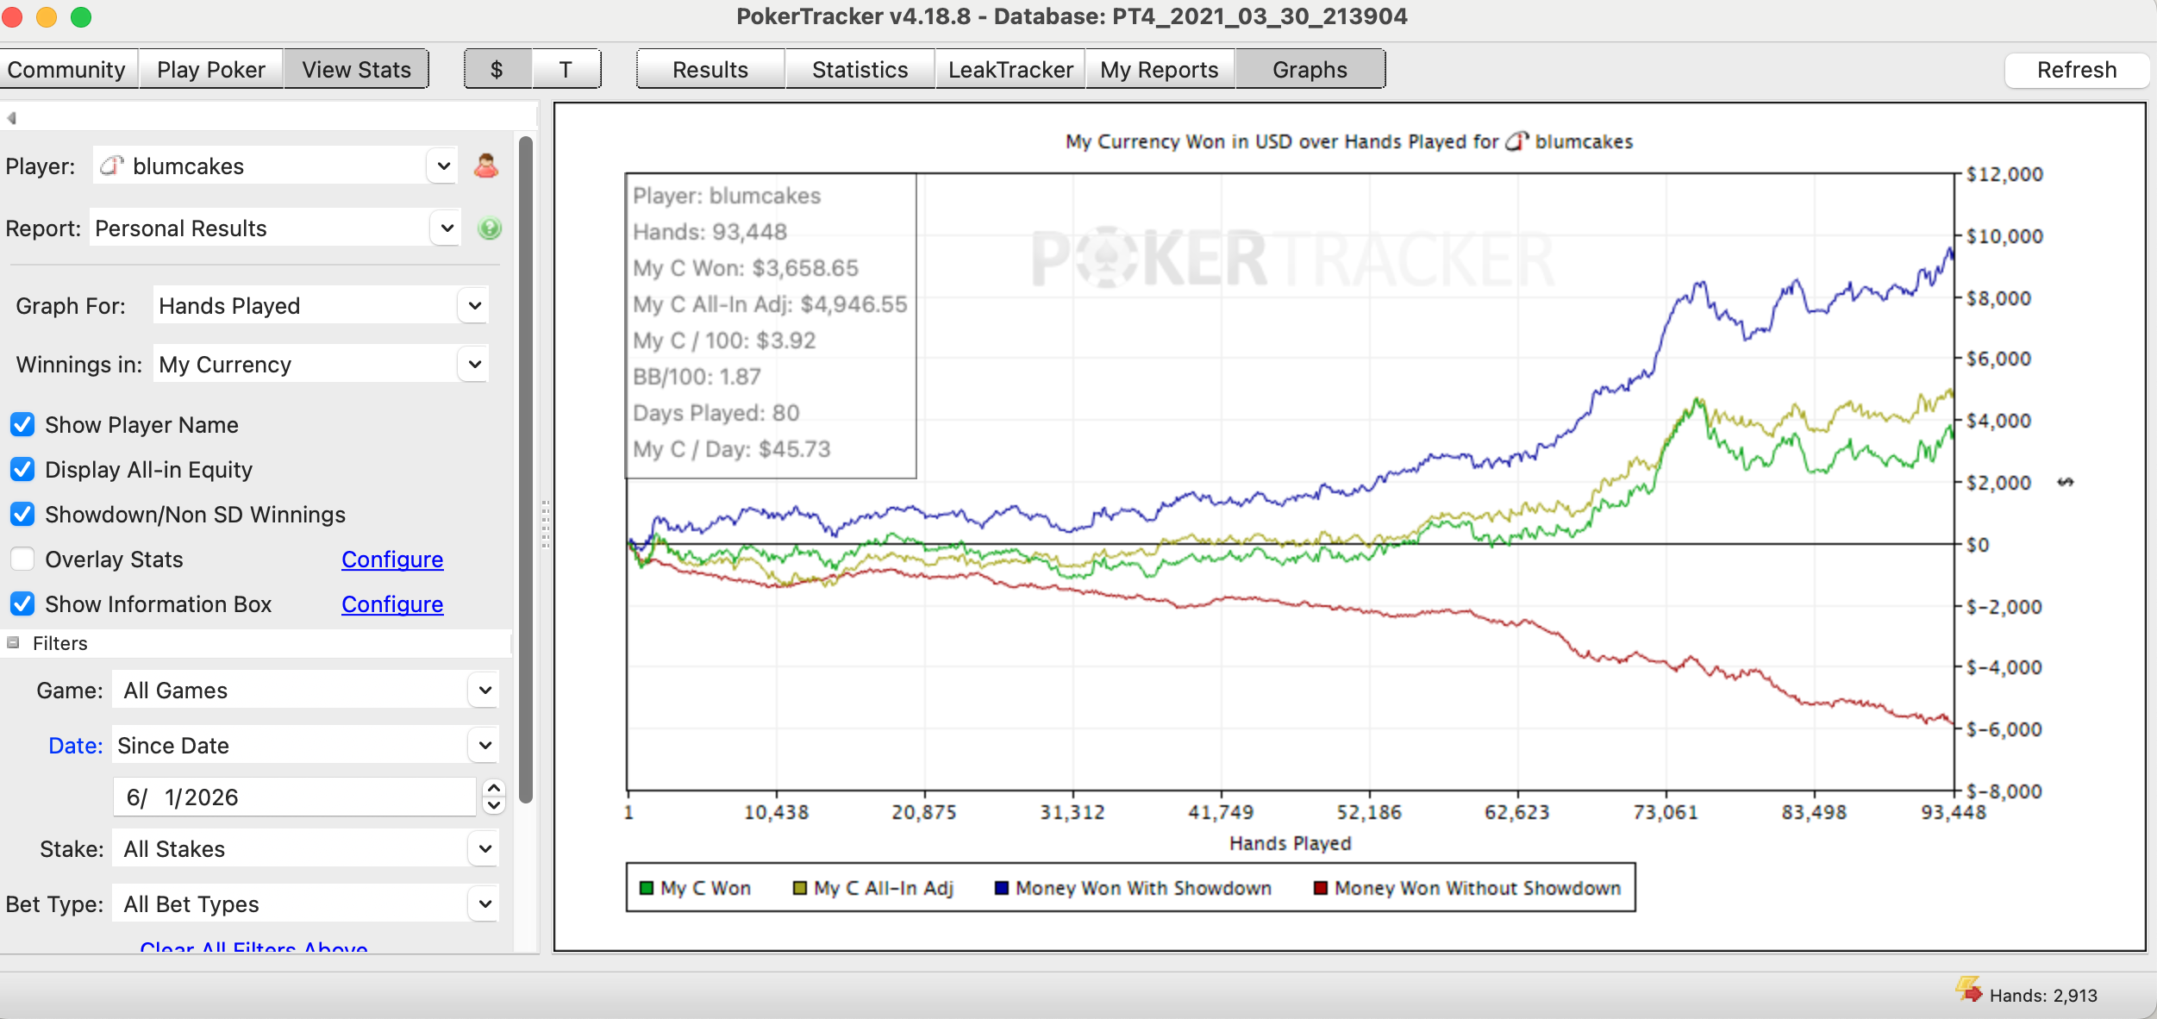Click the red Money Won Without Showdown swatch
The height and width of the screenshot is (1019, 2157).
pos(1321,888)
